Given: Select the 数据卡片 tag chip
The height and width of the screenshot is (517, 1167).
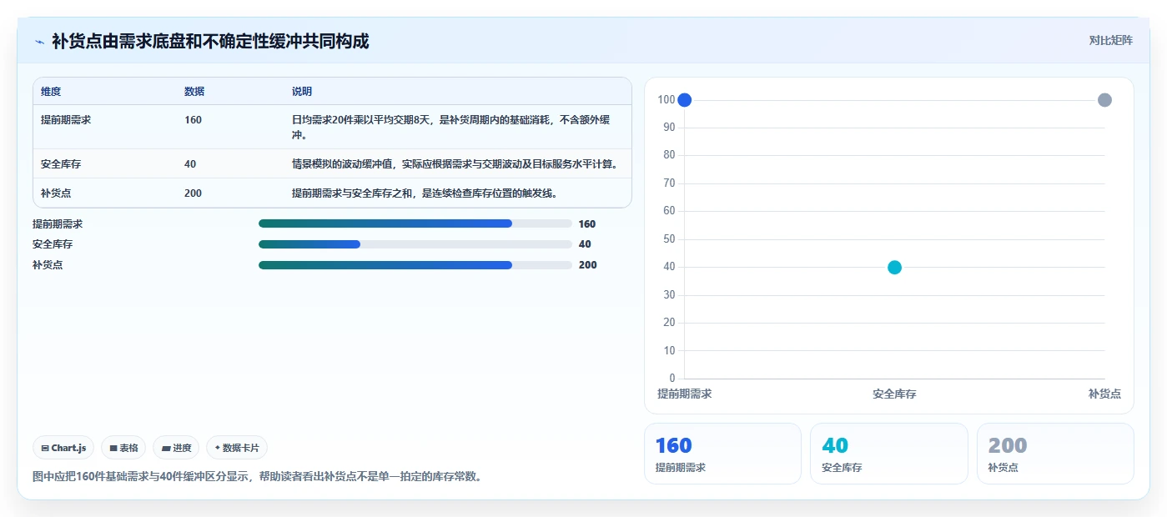Looking at the screenshot, I should point(237,448).
